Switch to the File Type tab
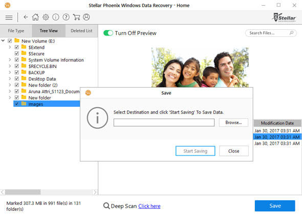This screenshot has height=216, width=302. [x=16, y=31]
